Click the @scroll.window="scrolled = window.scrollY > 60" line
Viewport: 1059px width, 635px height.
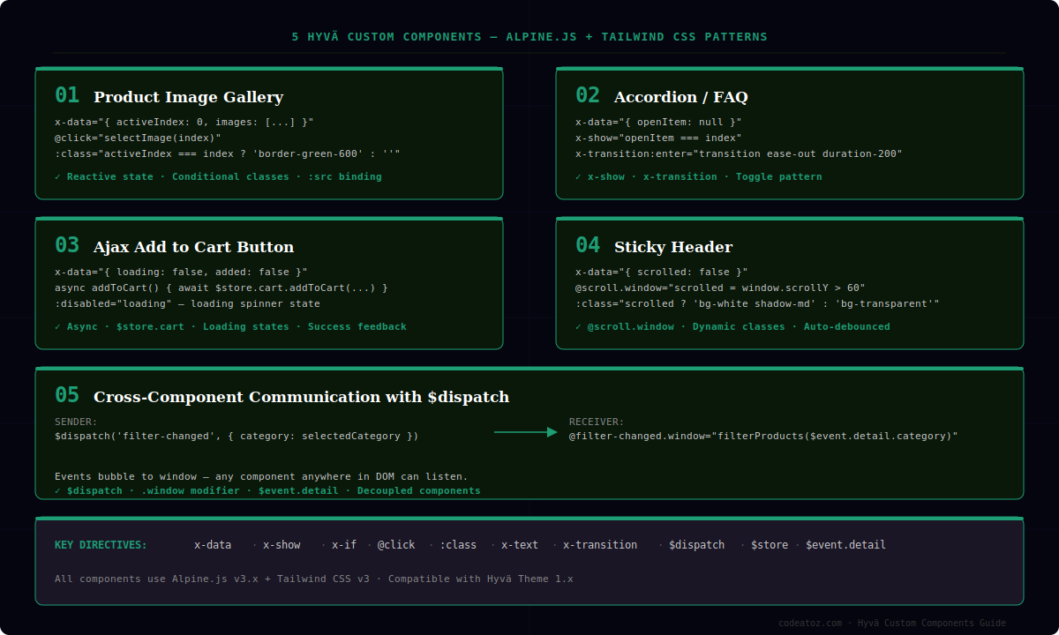[720, 288]
